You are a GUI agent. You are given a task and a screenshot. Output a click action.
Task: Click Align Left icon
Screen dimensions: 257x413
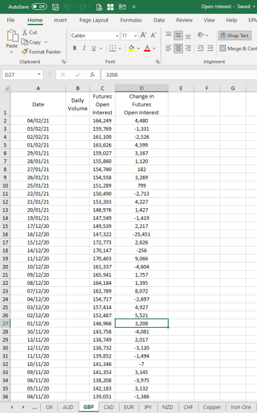coord(168,48)
